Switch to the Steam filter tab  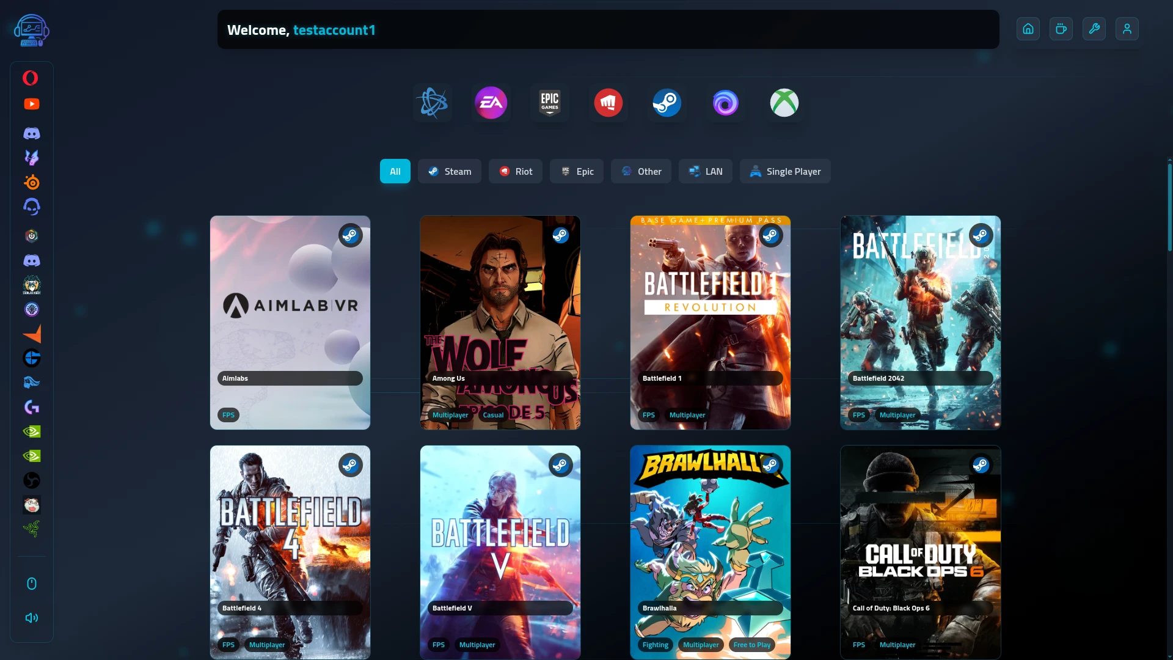coord(449,171)
